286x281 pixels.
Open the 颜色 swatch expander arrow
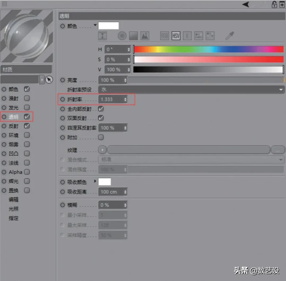(95, 25)
